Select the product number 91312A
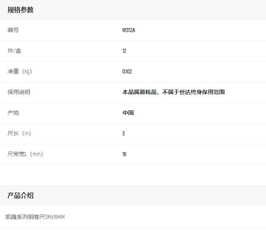Image resolution: width=266 pixels, height=244 pixels. click(129, 30)
